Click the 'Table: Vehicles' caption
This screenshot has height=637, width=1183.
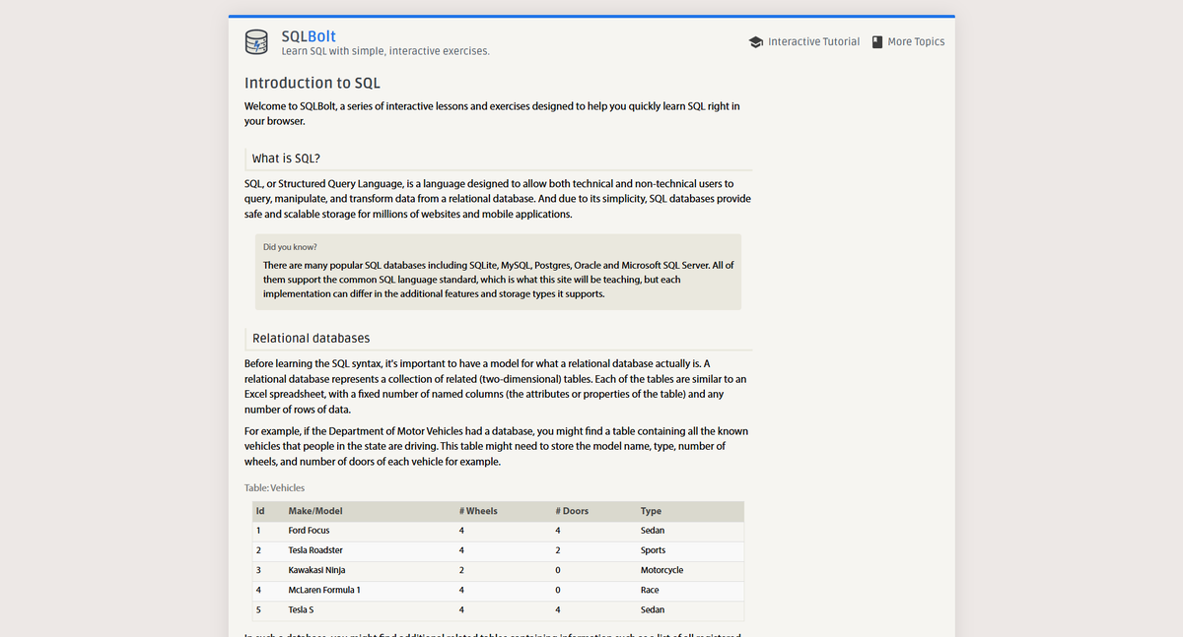tap(275, 487)
